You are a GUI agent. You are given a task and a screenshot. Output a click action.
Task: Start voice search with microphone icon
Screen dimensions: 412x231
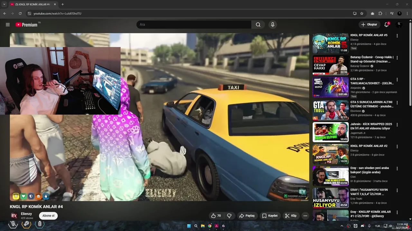pos(273,25)
